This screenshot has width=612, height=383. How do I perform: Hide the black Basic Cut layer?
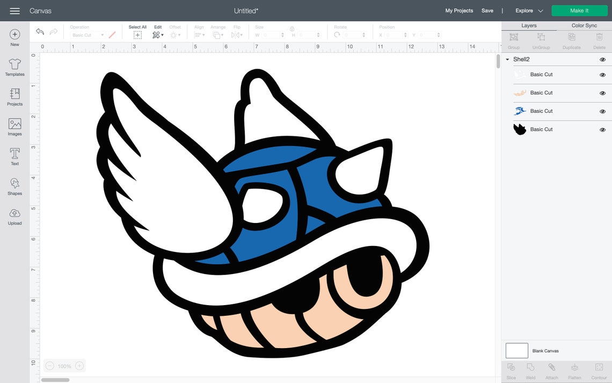(x=602, y=129)
